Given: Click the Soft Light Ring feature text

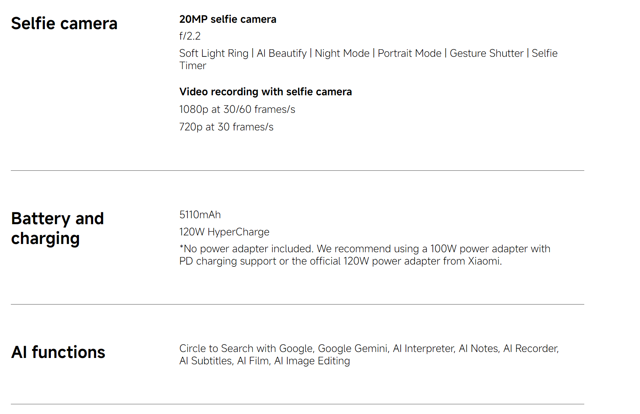Looking at the screenshot, I should click(214, 53).
